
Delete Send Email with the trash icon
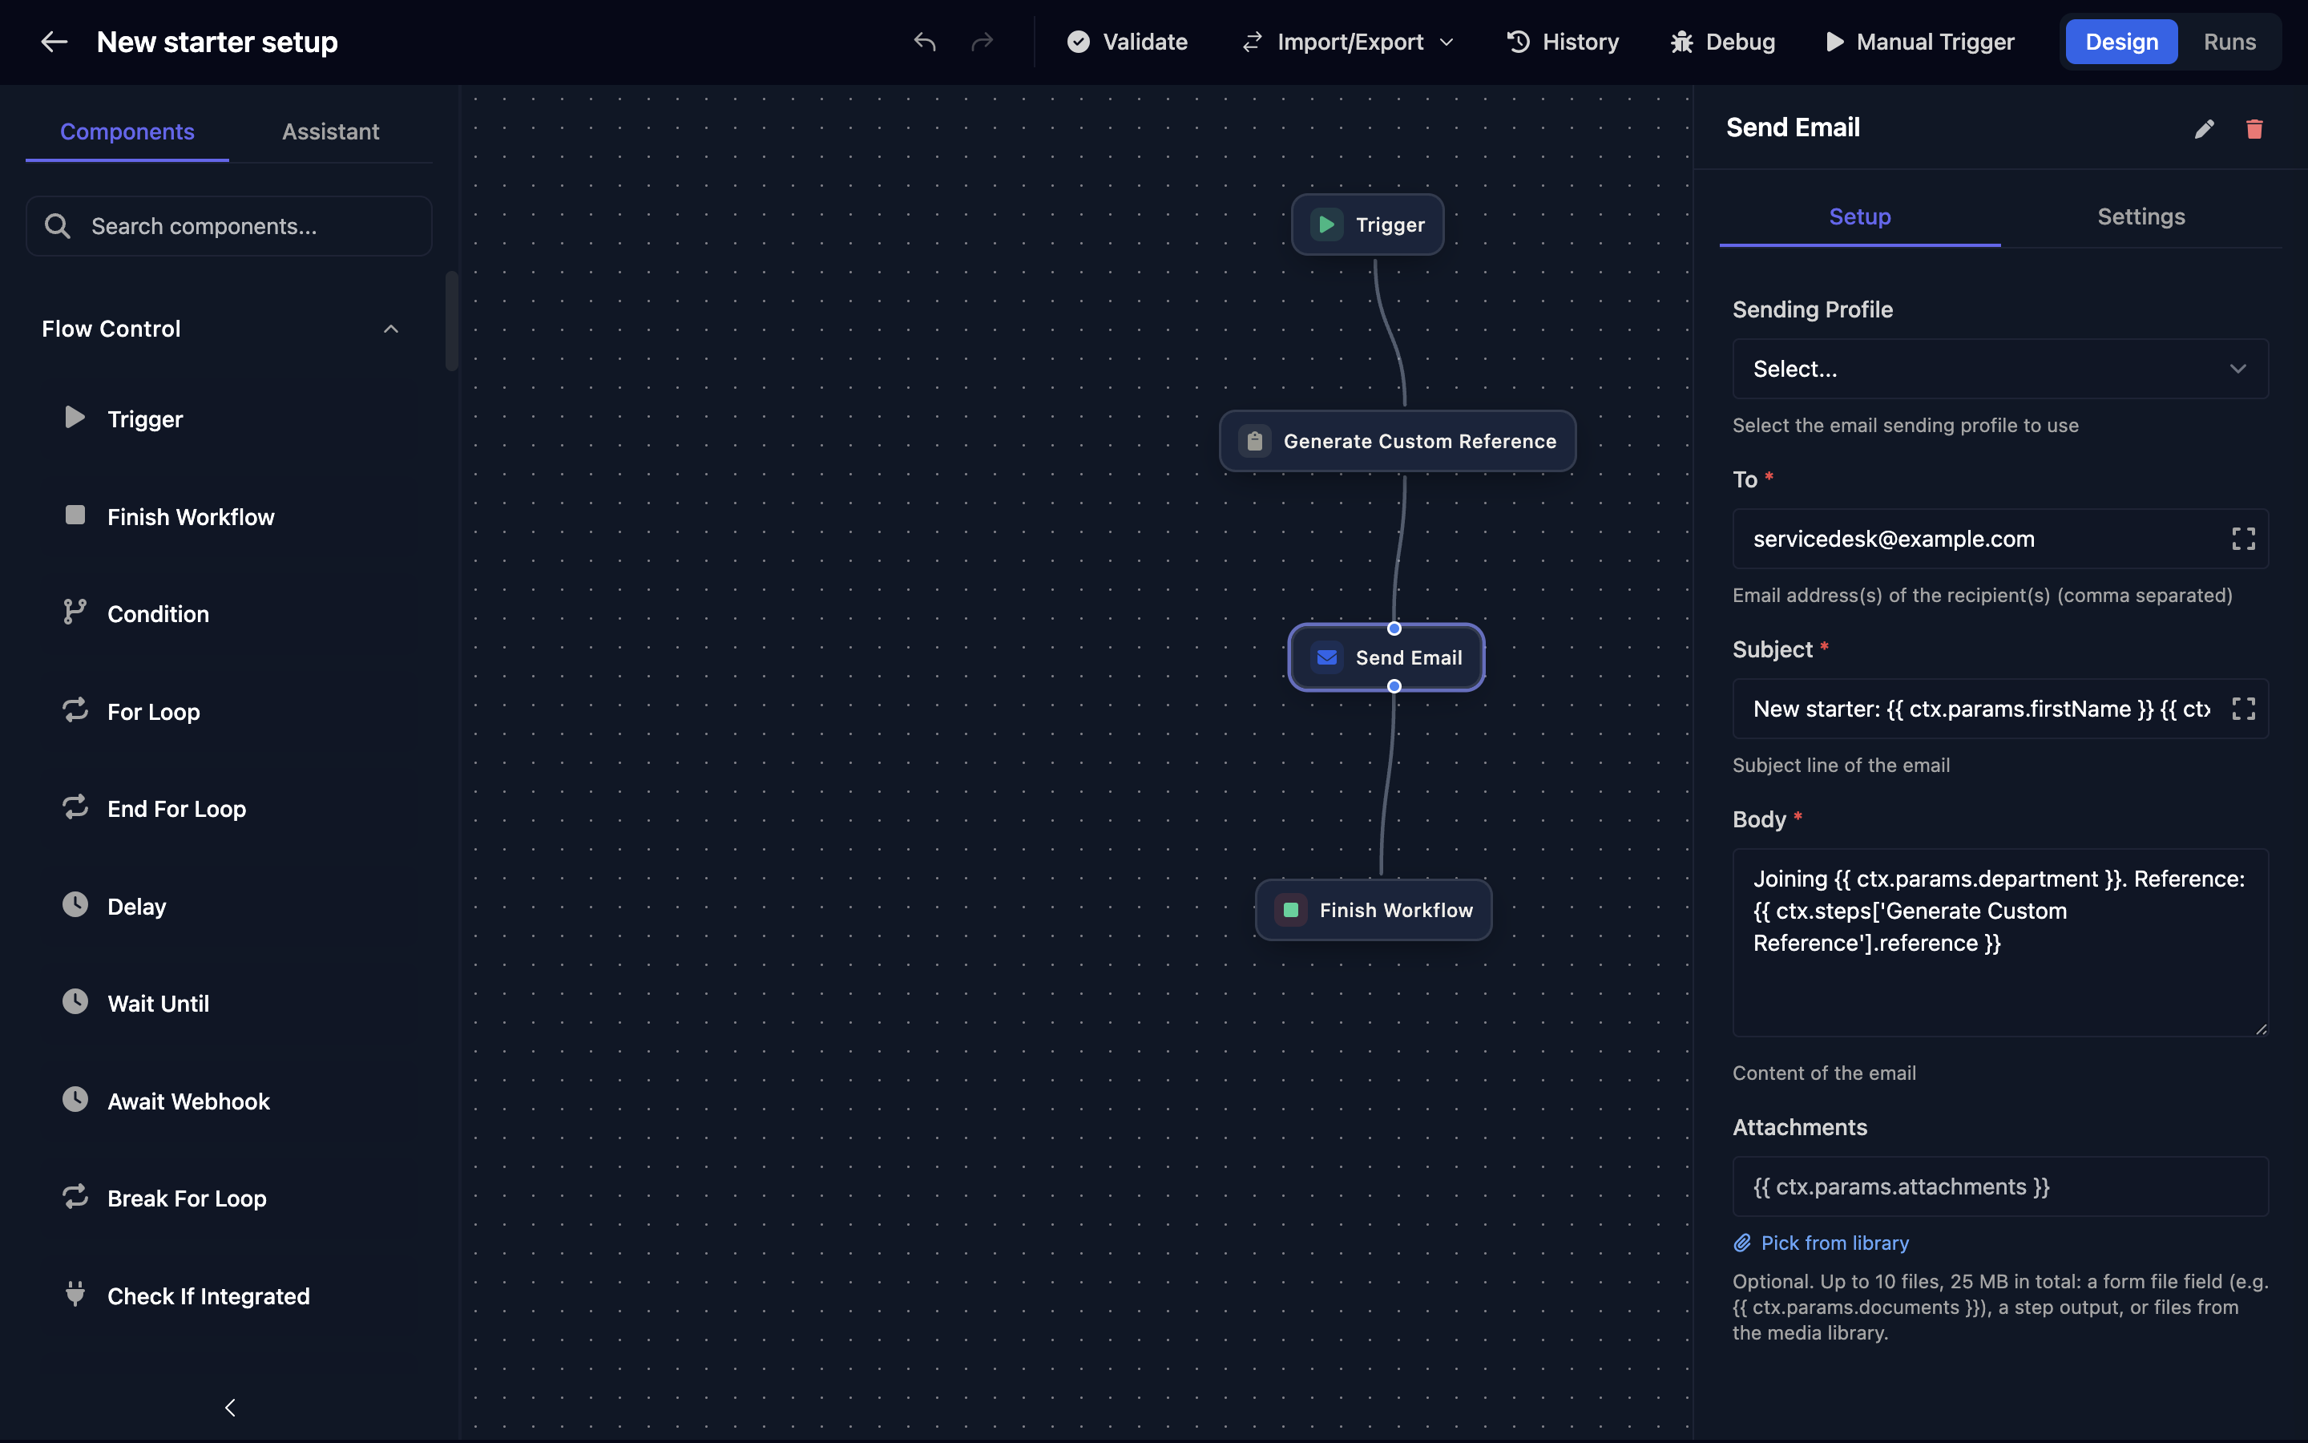pos(2254,129)
